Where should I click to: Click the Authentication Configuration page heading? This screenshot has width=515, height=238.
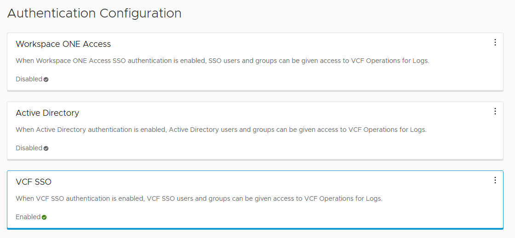pyautogui.click(x=94, y=13)
